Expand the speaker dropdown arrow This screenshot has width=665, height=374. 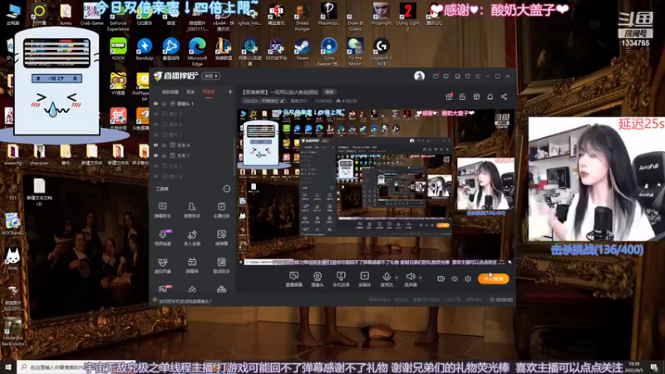tap(421, 278)
